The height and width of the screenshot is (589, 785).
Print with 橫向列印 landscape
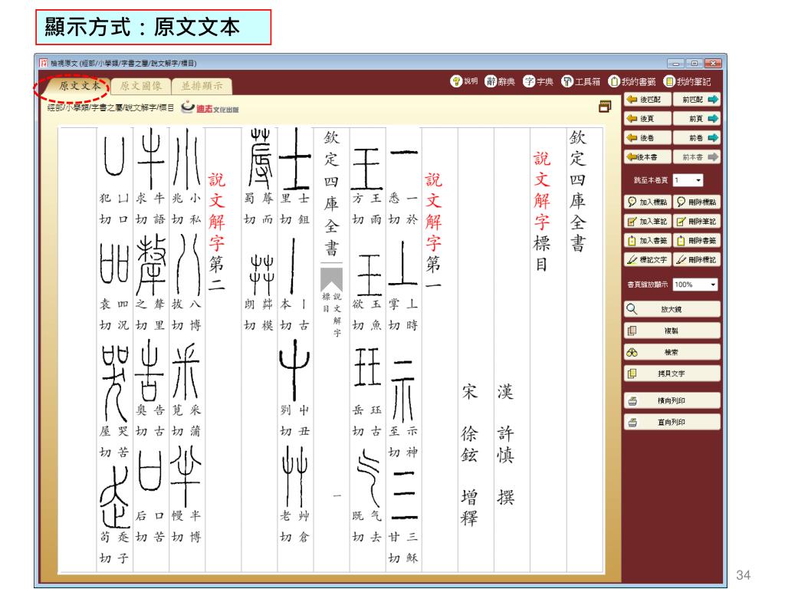[672, 401]
